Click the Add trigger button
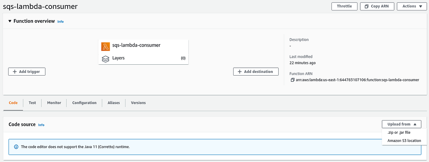 27,72
